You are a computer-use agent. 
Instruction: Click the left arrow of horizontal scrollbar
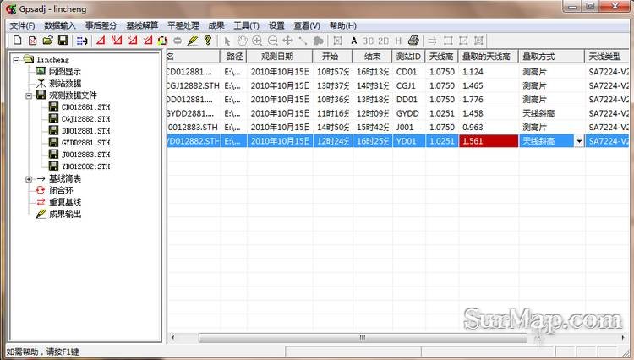click(173, 338)
